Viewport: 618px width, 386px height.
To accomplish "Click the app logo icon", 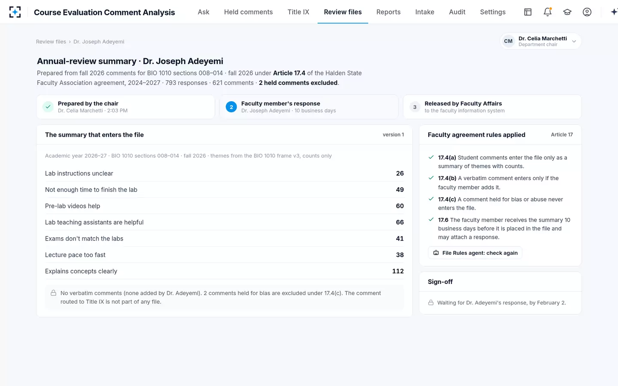I will click(15, 12).
